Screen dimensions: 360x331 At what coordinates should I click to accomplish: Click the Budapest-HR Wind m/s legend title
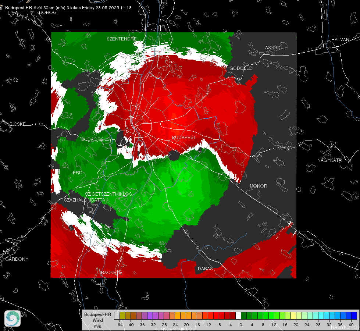tap(97, 320)
